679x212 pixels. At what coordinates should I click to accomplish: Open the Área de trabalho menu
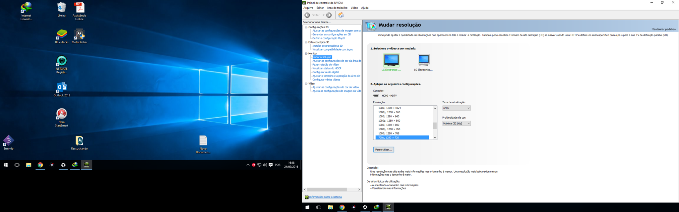(x=337, y=8)
